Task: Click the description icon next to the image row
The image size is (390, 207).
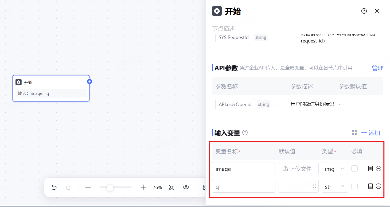Action: [370, 169]
